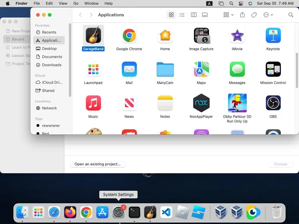Image resolution: width=299 pixels, height=224 pixels.
Task: Open the GarageBand app icon in Finder
Action: coord(93,35)
